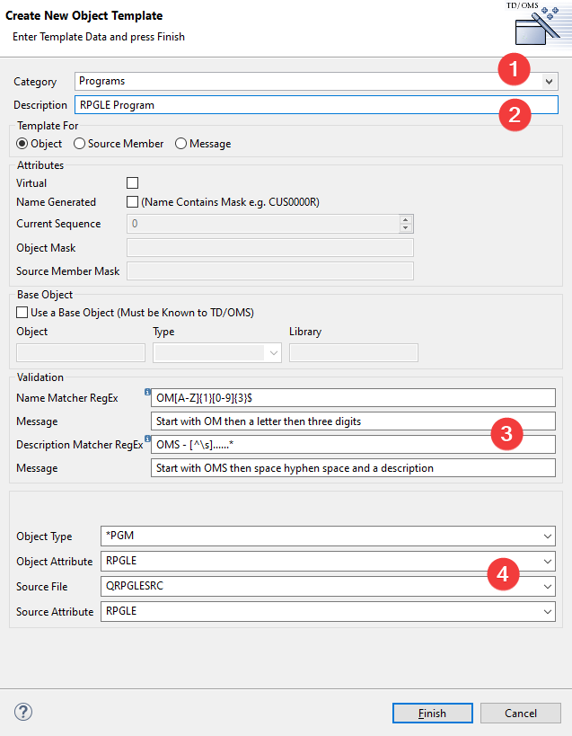Click the Cancel button
This screenshot has height=736, width=572.
point(521,713)
